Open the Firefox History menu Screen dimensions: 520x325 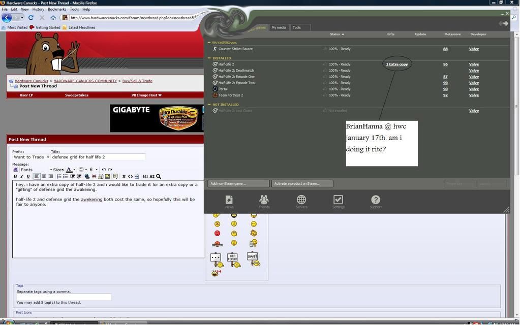click(x=38, y=9)
